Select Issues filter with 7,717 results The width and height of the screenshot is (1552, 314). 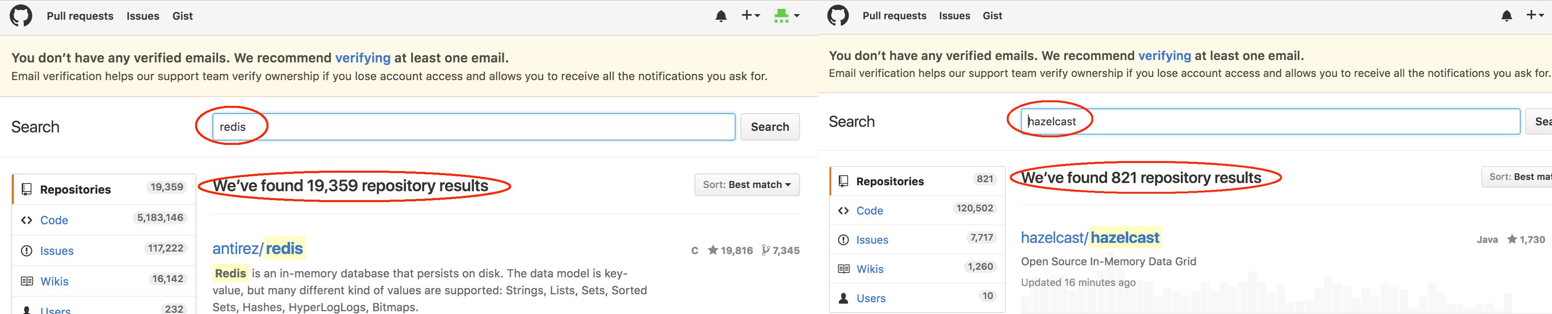coord(917,240)
